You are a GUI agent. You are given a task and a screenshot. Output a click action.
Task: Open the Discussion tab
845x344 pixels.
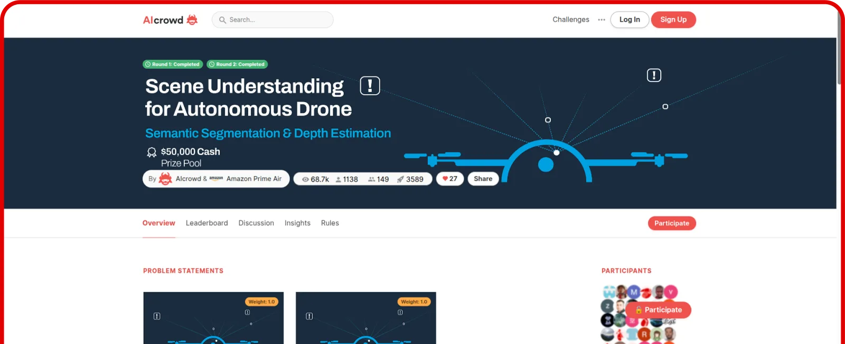click(x=256, y=223)
